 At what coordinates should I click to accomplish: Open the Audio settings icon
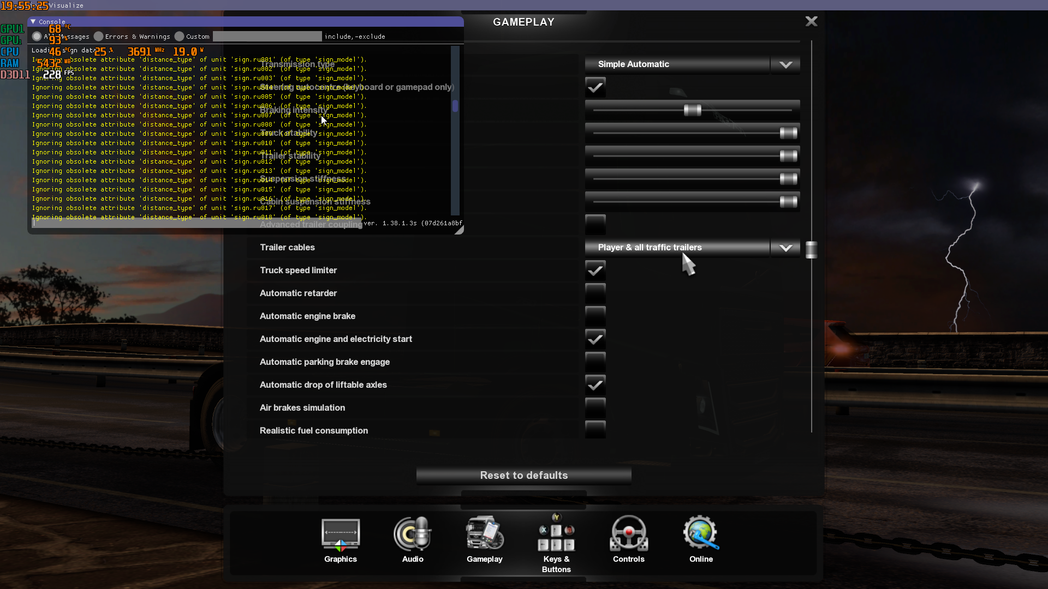(413, 533)
